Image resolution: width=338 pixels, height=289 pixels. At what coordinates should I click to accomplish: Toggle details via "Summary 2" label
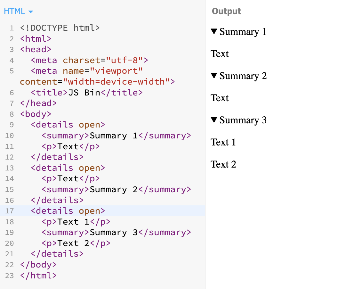[243, 76]
